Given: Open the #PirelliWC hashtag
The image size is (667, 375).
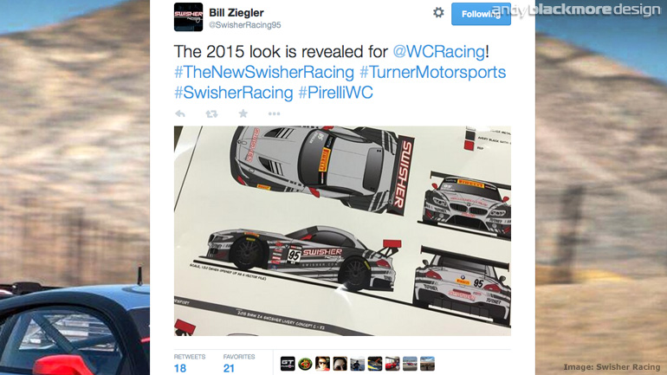Looking at the screenshot, I should (335, 93).
